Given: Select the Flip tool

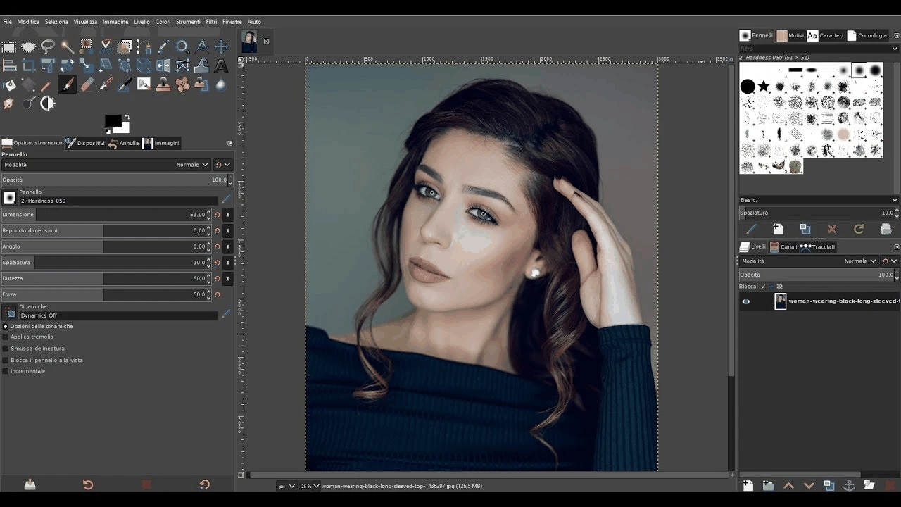Looking at the screenshot, I should tap(163, 66).
